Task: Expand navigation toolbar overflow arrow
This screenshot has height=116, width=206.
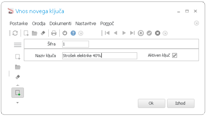Action: click(x=165, y=33)
